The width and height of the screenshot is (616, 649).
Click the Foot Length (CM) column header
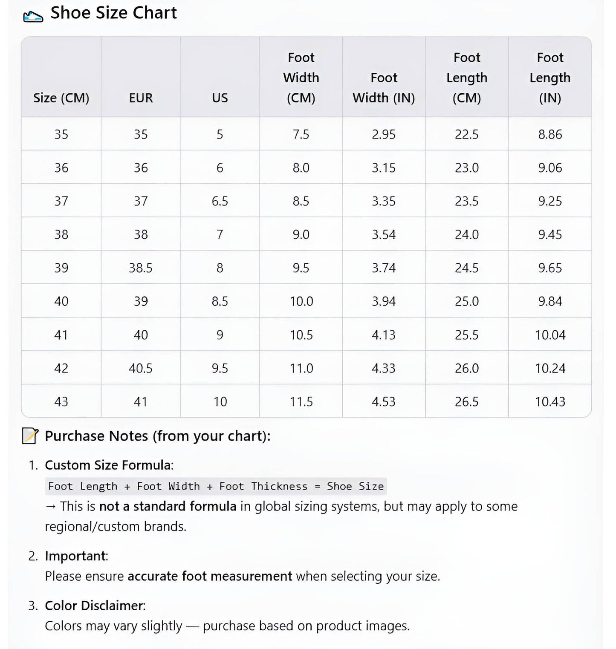click(467, 78)
